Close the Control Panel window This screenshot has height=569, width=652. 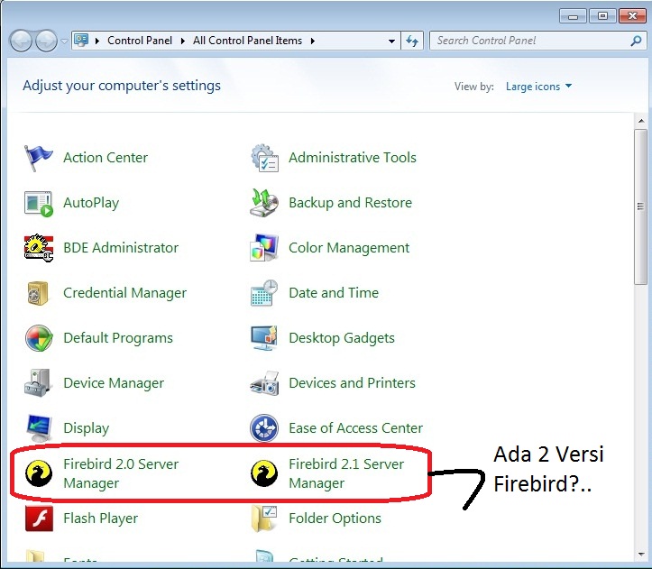point(632,16)
